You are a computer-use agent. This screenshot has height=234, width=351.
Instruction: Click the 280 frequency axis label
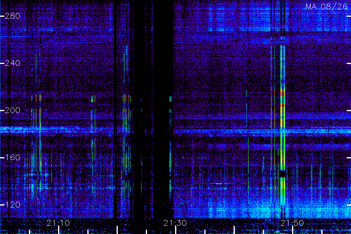pos(12,16)
